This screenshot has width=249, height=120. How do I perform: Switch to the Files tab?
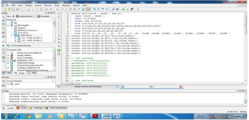[32, 73]
